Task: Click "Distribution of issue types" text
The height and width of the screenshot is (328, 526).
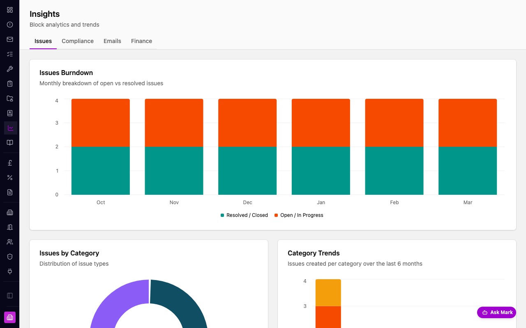Action: click(74, 264)
